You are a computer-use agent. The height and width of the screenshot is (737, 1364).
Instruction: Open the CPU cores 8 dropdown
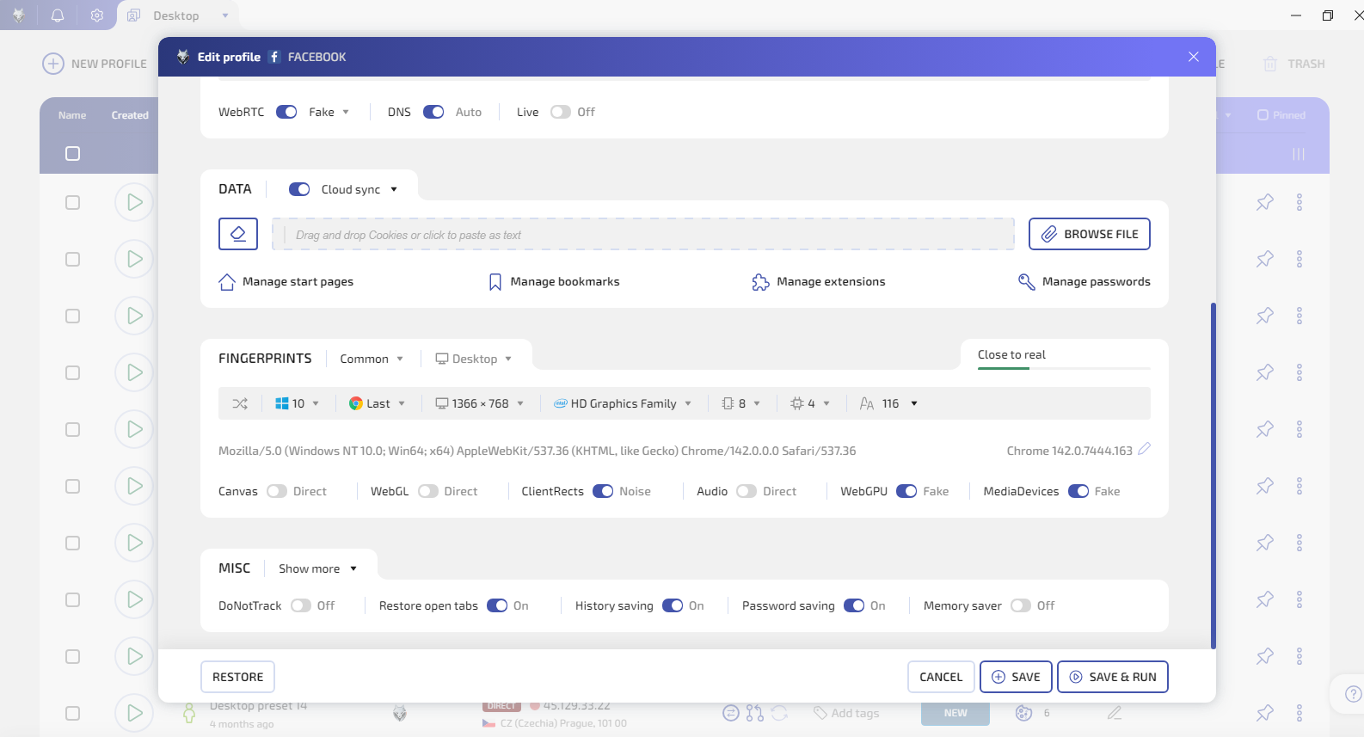pyautogui.click(x=741, y=403)
